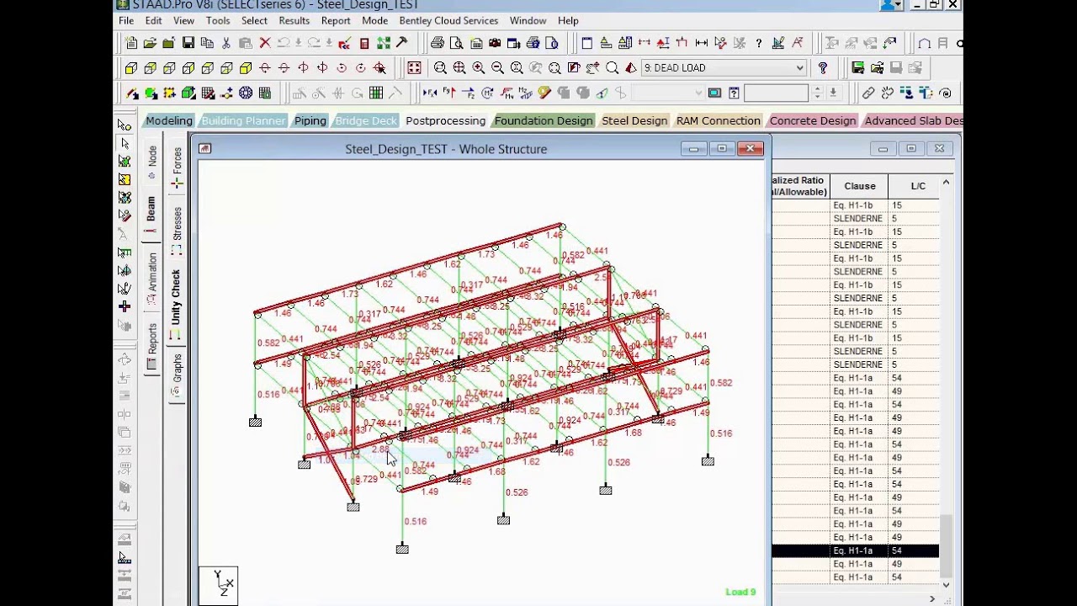Switch to the Steel Design tab
The height and width of the screenshot is (606, 1077).
pyautogui.click(x=634, y=120)
